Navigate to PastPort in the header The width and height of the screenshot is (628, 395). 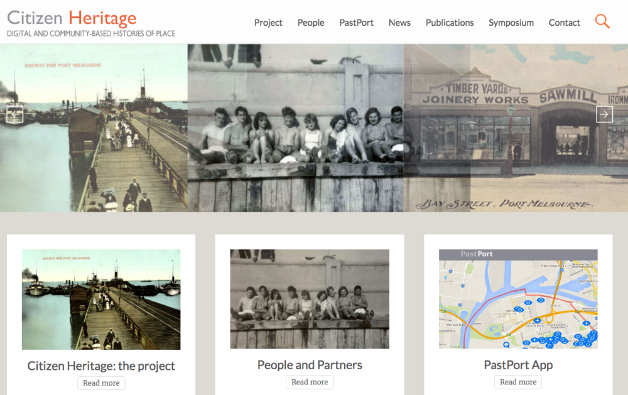click(x=357, y=23)
